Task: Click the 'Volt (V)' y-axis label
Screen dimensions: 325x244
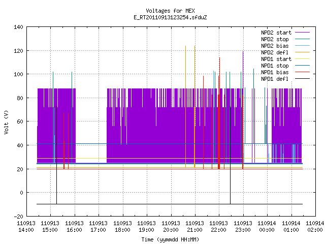Action: pyautogui.click(x=6, y=122)
